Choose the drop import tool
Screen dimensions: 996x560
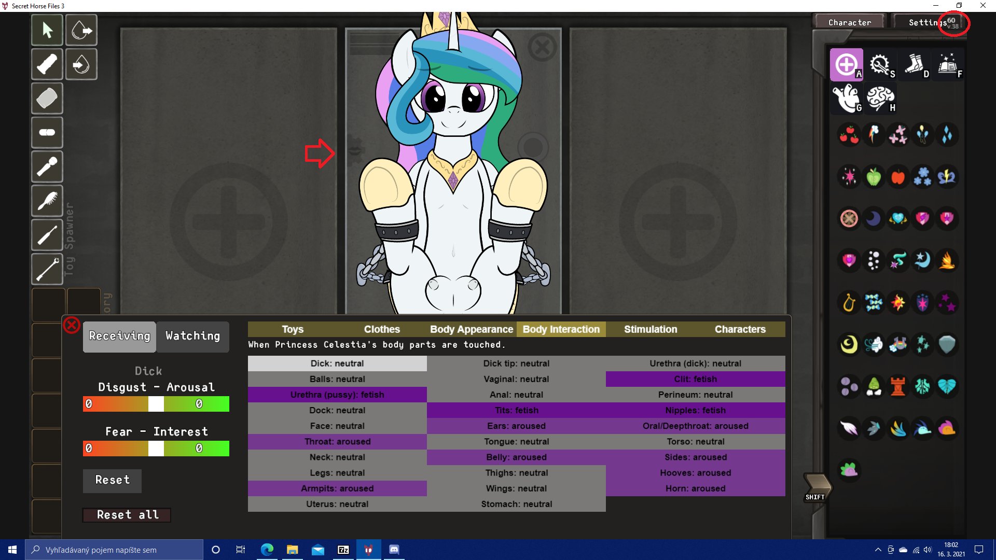pos(81,64)
